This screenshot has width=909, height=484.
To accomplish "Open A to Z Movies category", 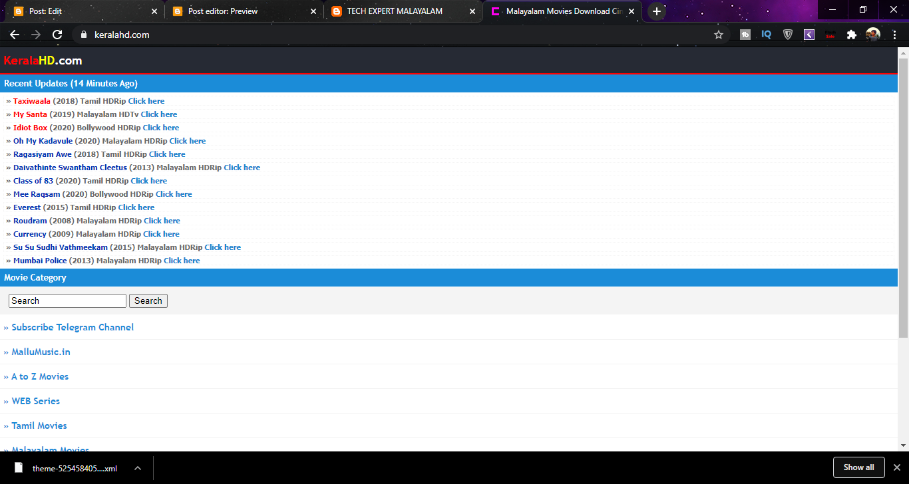I will coord(40,376).
